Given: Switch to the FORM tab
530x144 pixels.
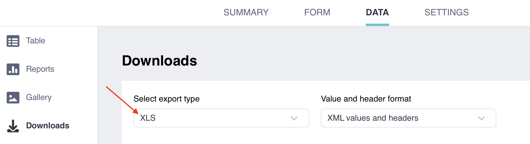Looking at the screenshot, I should click(x=317, y=12).
